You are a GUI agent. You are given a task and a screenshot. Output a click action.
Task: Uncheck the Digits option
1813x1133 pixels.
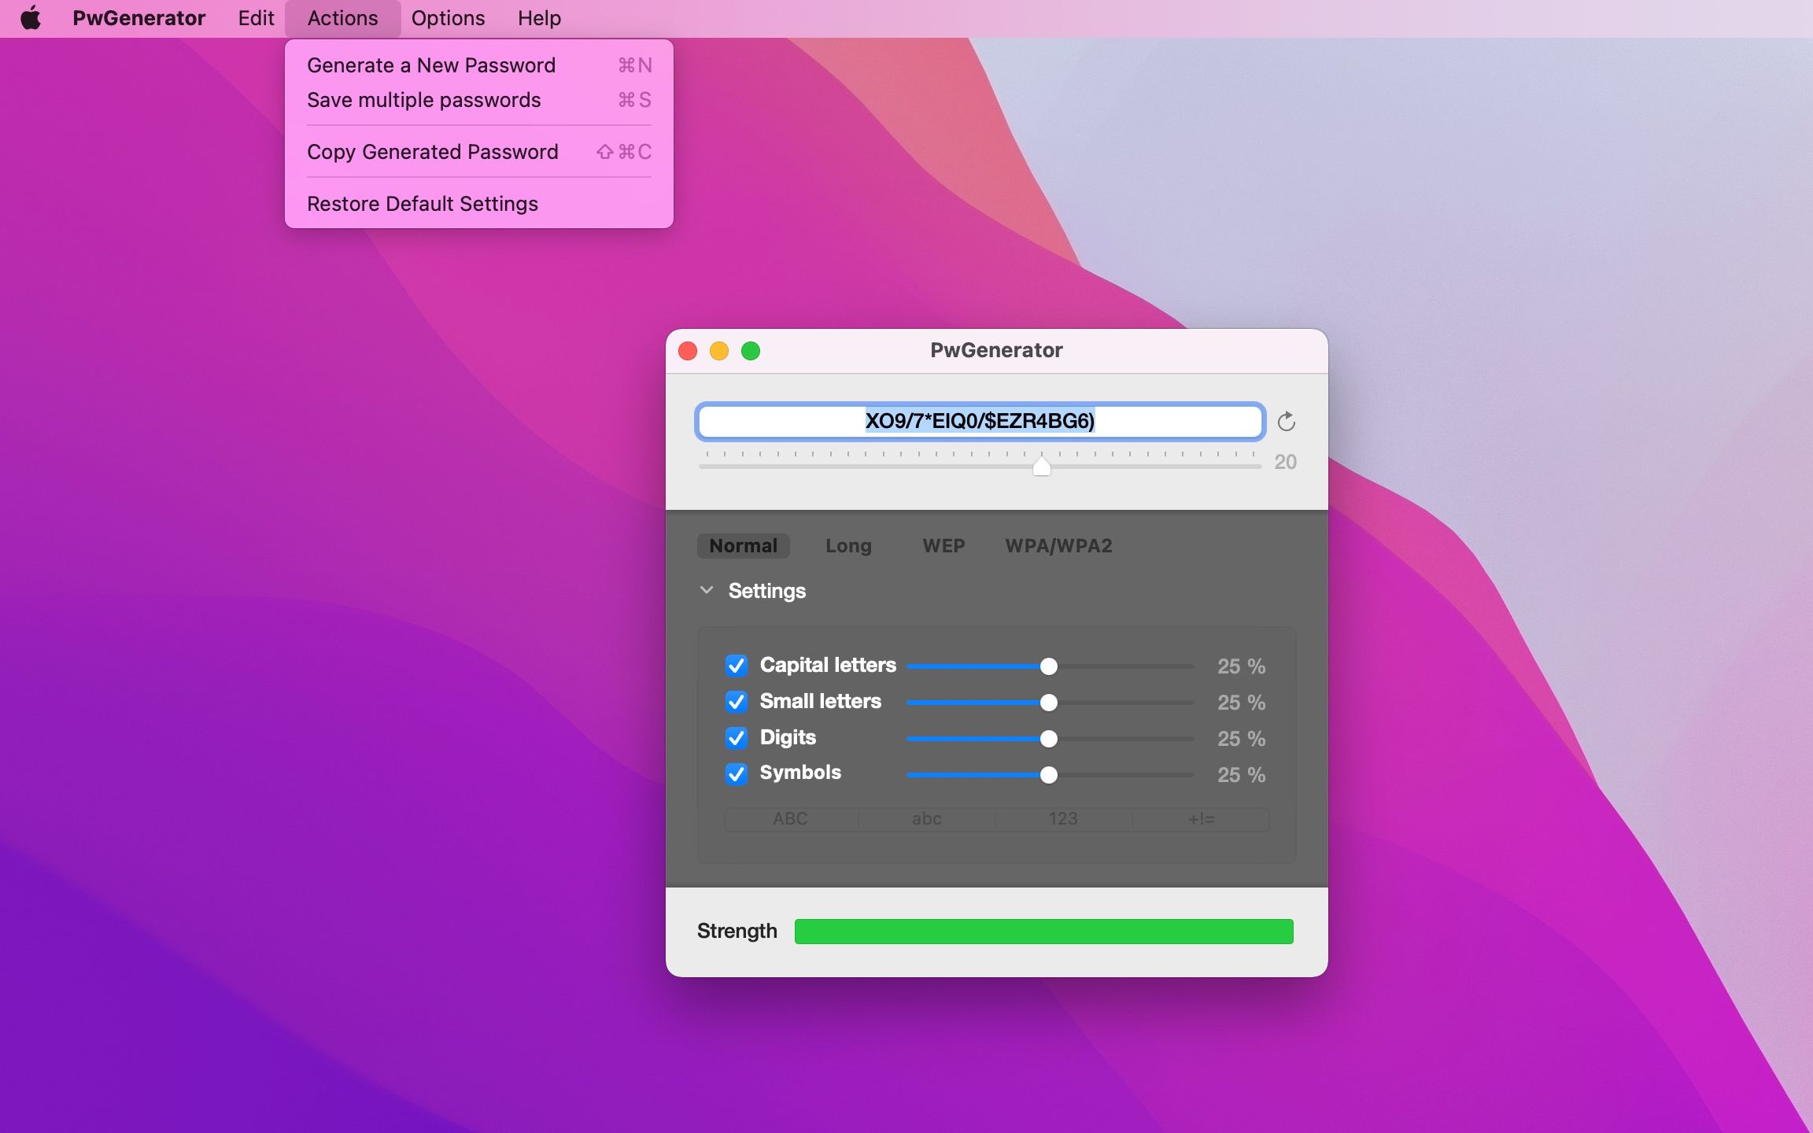click(736, 738)
